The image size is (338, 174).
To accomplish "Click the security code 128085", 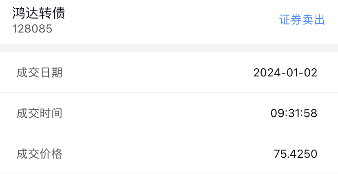I will coord(32,29).
